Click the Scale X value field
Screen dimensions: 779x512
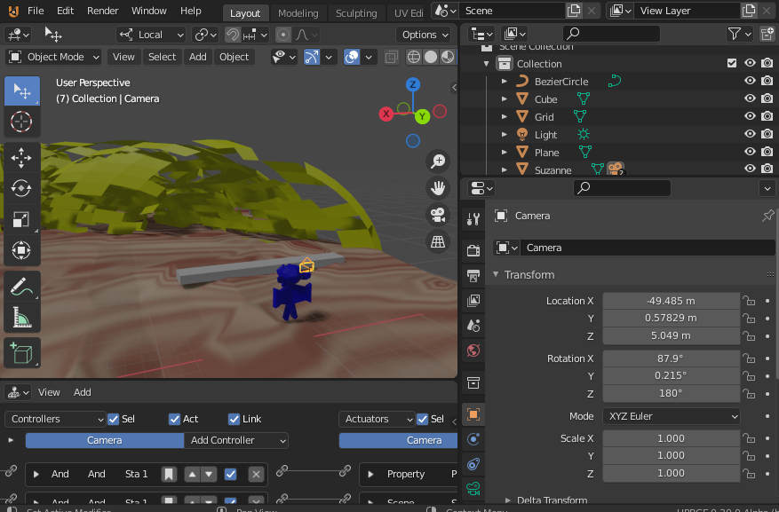(x=672, y=438)
